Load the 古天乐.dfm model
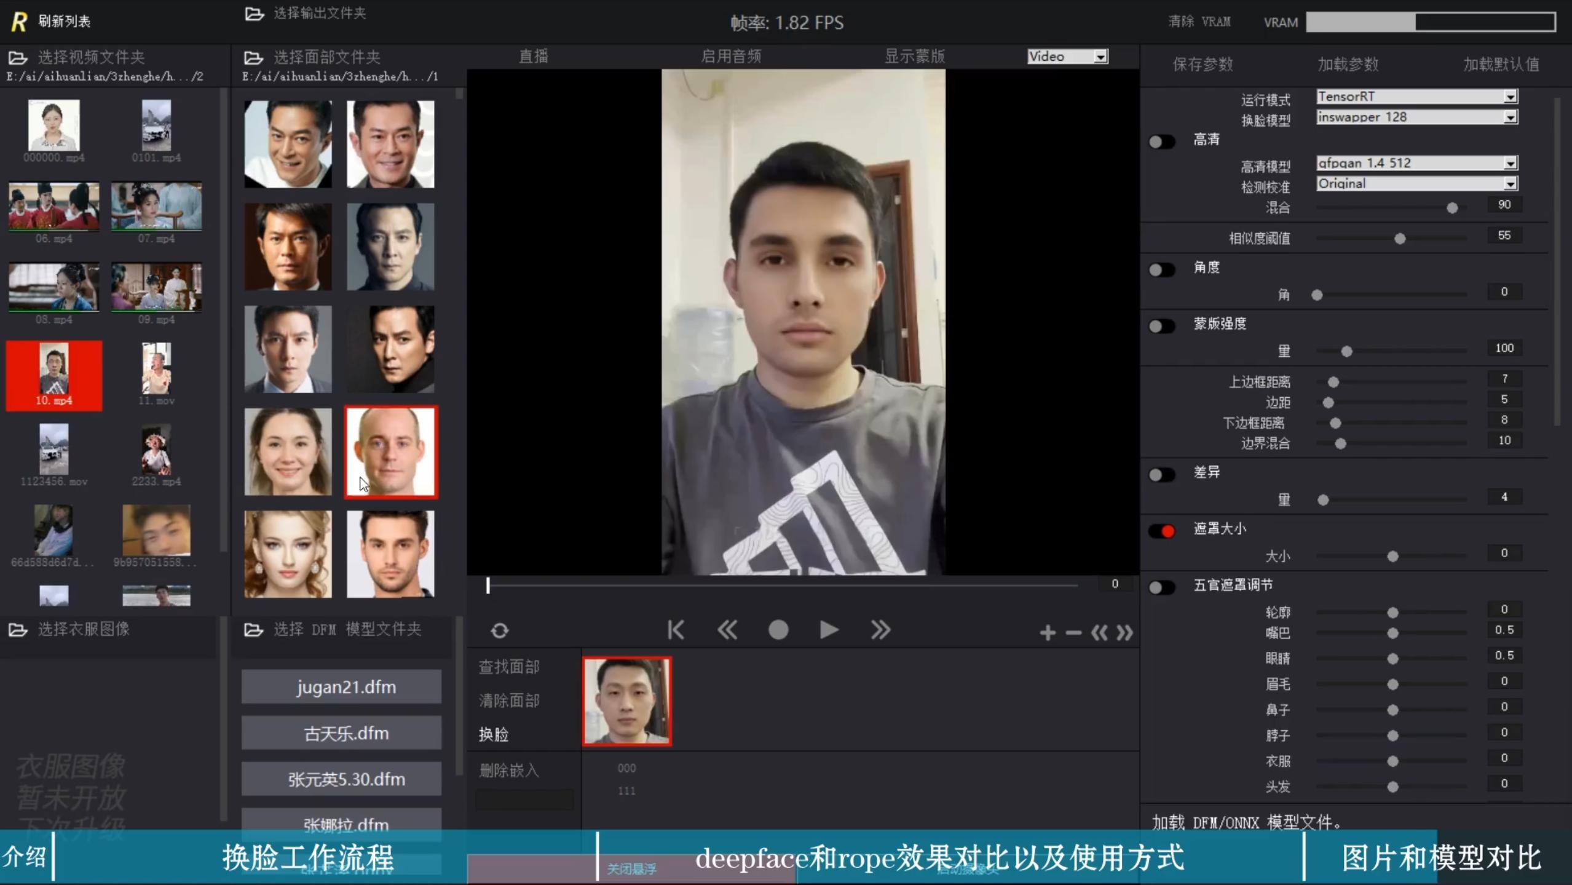 [x=341, y=733]
